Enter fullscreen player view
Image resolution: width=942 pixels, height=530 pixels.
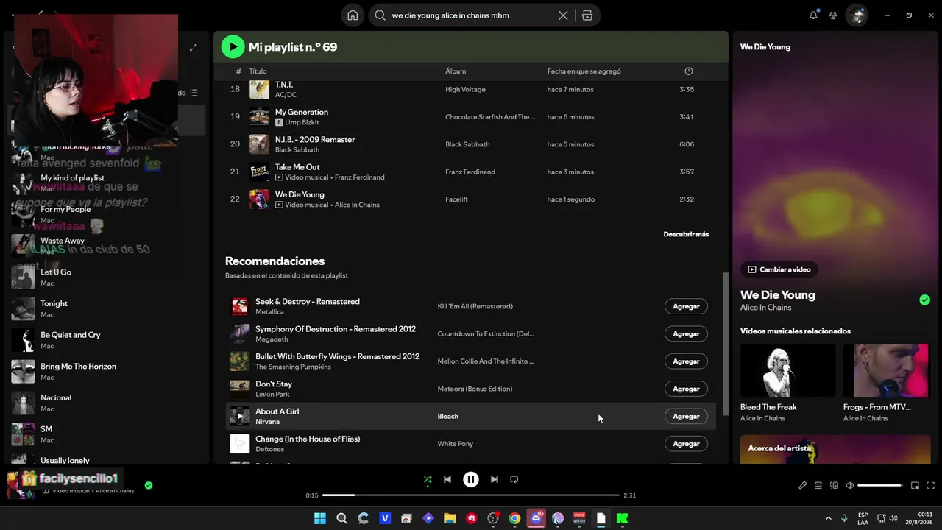point(931,485)
